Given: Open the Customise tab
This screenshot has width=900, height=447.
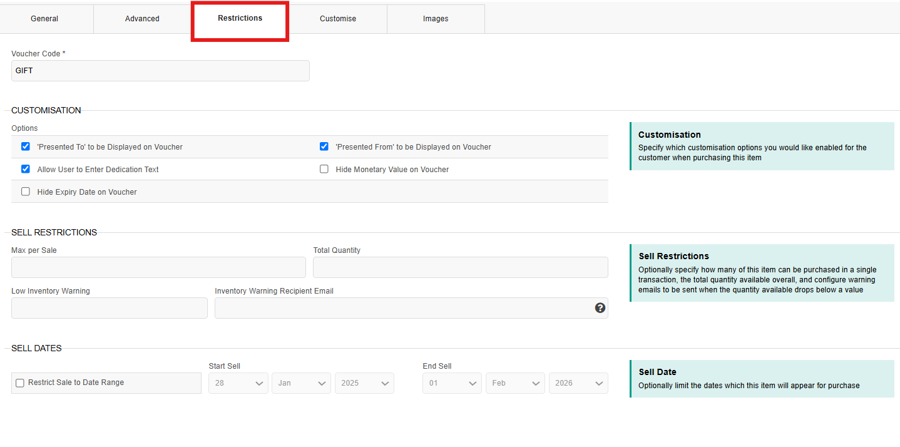Looking at the screenshot, I should click(x=338, y=19).
